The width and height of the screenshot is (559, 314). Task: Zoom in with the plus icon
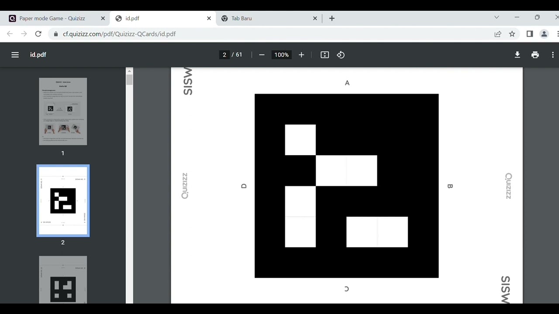tap(301, 55)
